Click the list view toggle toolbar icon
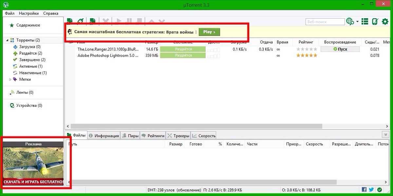Screen dimensions: 393x196 [x=365, y=22]
